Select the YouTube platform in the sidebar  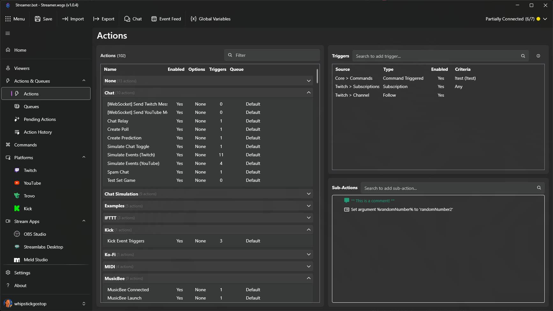coord(32,183)
